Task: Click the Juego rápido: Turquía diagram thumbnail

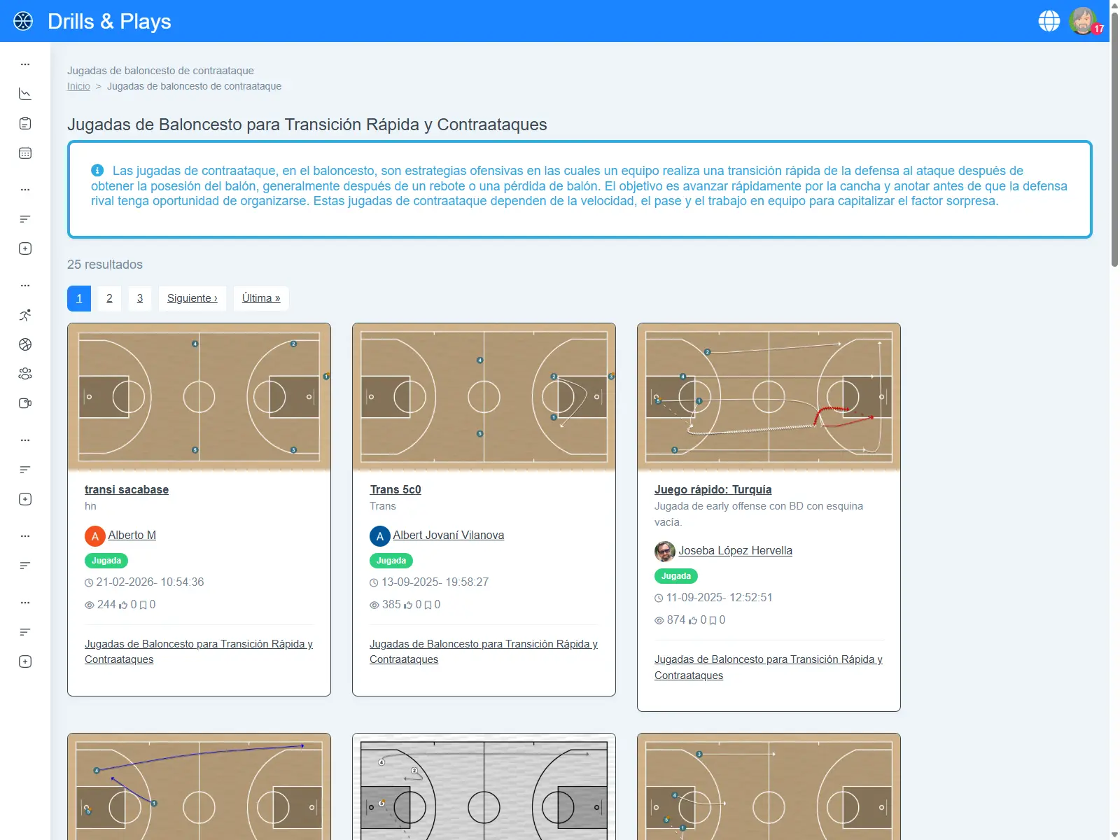Action: pyautogui.click(x=769, y=396)
